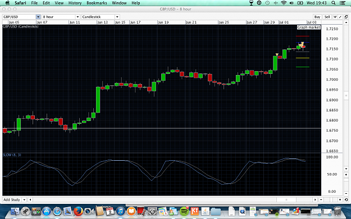Viewport: 351px width, 219px height.
Task: Open the GBP/USD symbol dropdown
Action: click(x=38, y=17)
